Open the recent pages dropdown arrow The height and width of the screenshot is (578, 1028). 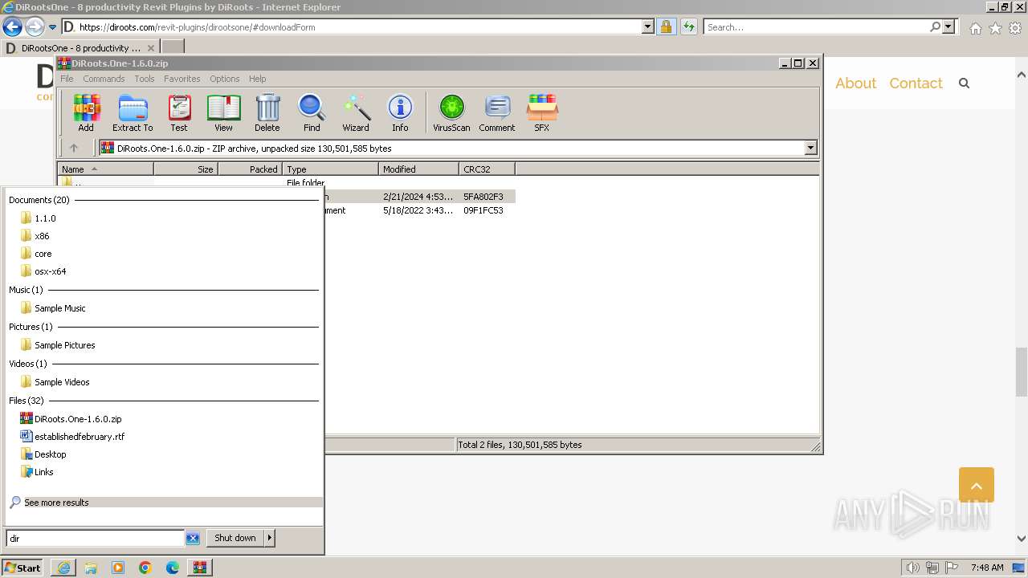[53, 26]
